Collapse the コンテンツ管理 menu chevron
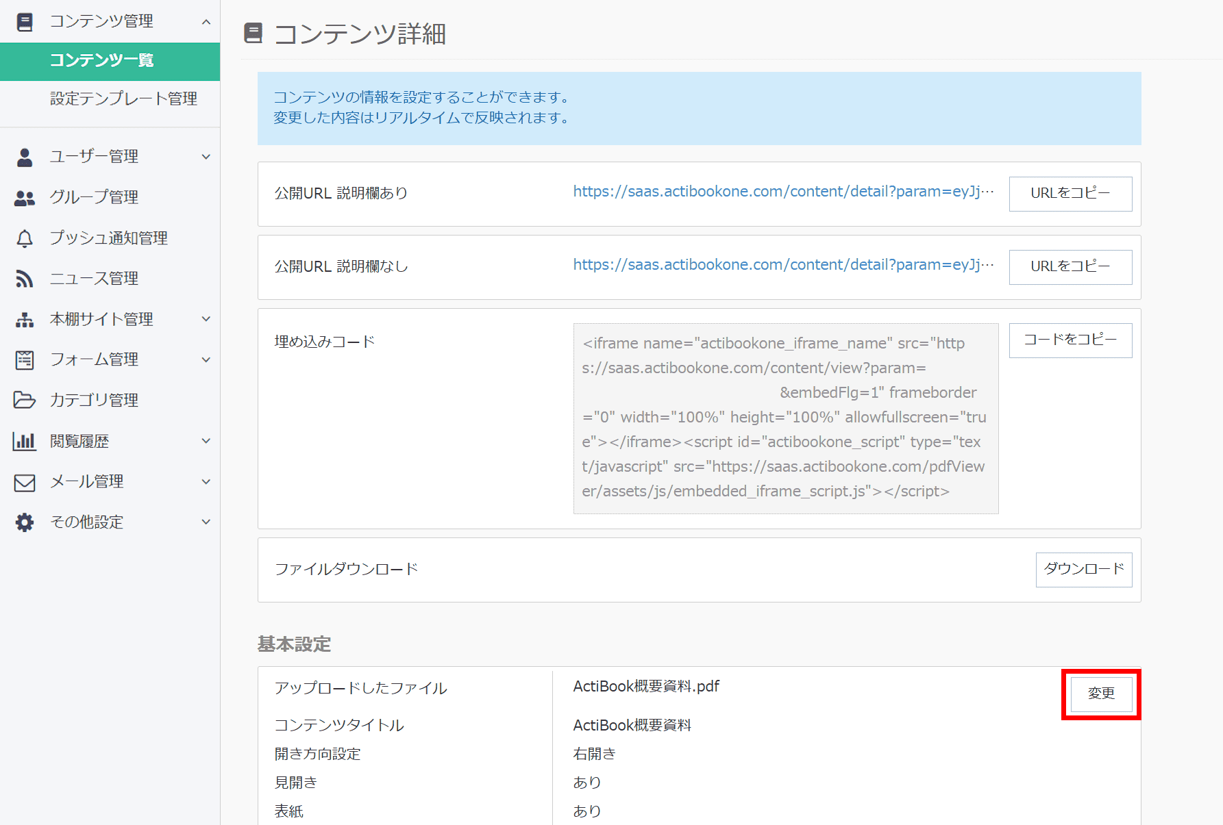Image resolution: width=1223 pixels, height=825 pixels. pyautogui.click(x=206, y=22)
